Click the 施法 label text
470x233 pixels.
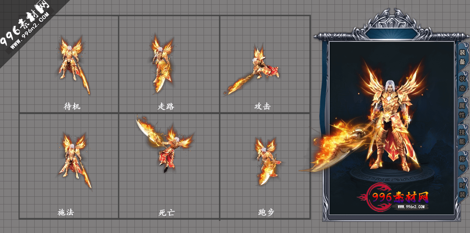coord(66,212)
